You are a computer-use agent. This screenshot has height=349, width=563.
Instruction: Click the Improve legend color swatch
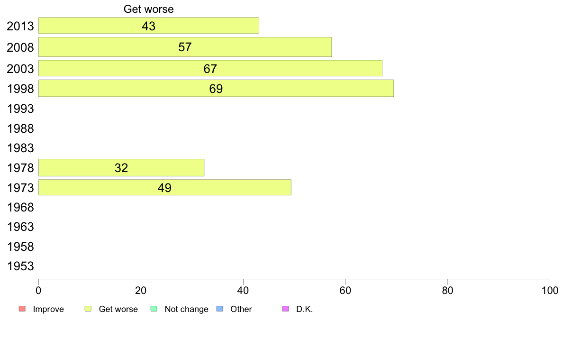click(22, 309)
